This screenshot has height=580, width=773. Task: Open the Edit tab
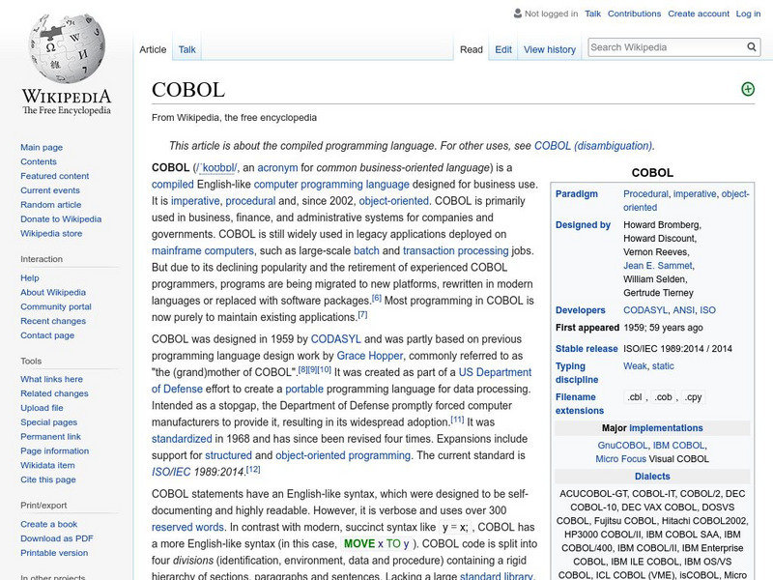point(503,48)
